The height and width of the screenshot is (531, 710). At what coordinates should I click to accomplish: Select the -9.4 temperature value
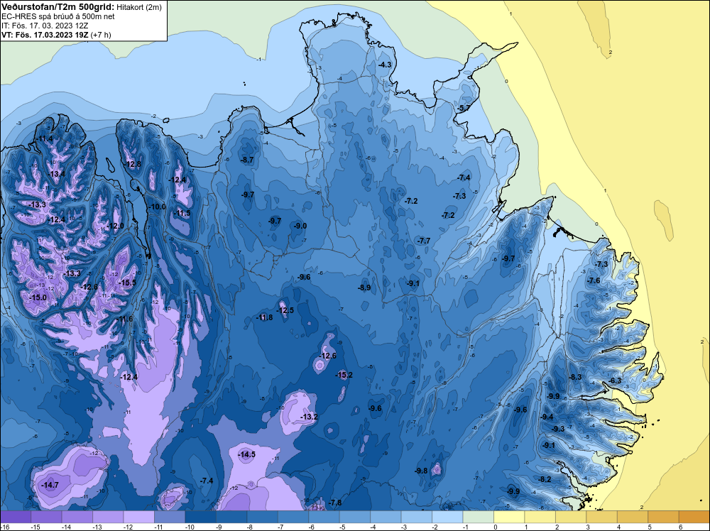[x=547, y=417]
